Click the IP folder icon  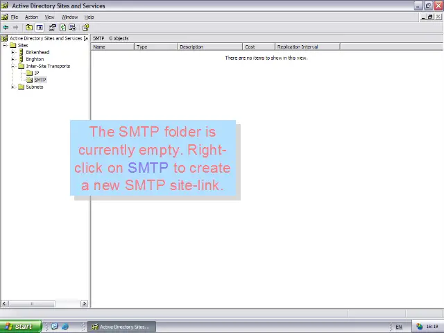29,73
